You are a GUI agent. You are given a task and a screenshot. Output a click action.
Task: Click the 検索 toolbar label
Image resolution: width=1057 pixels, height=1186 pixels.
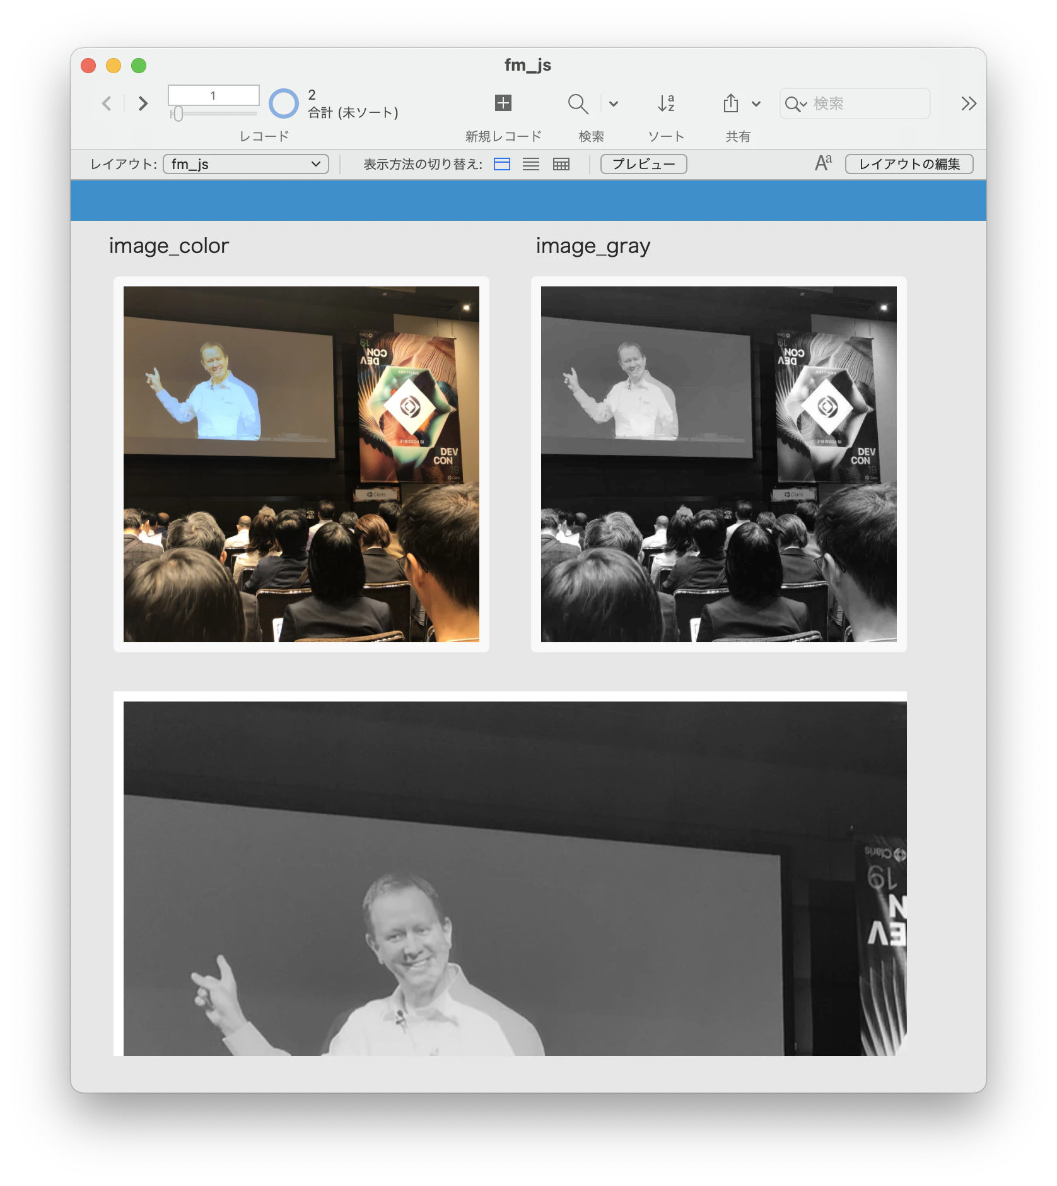(x=591, y=136)
